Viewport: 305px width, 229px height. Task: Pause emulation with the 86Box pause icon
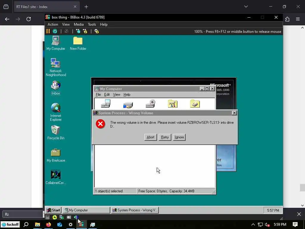tap(48, 31)
